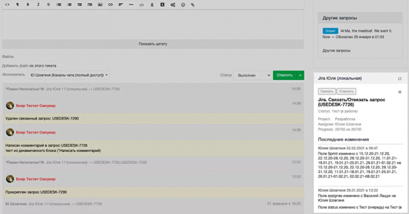This screenshot has height=214, width=409.
Task: Insert unordered bullet list
Action: (x=59, y=5)
